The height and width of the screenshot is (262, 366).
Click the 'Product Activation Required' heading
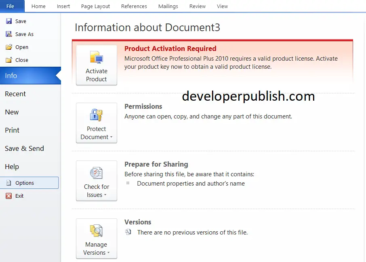[x=170, y=49]
